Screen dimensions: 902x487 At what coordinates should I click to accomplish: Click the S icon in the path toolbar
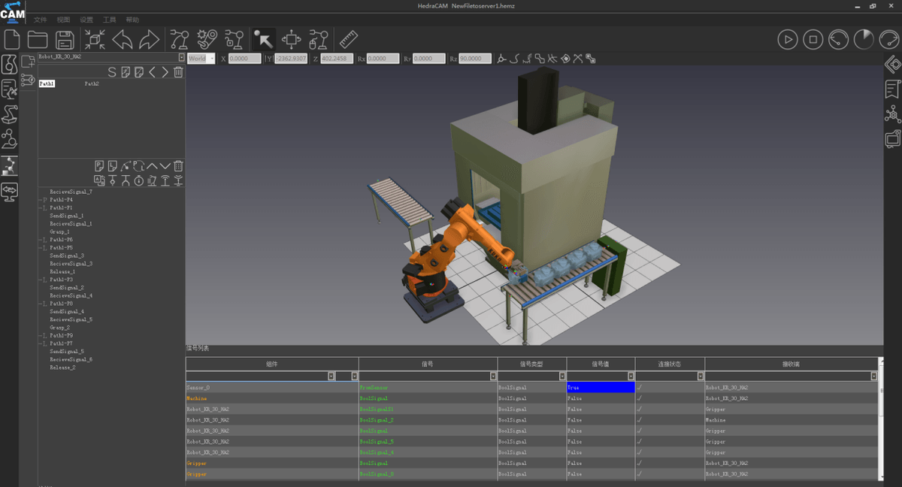point(113,72)
